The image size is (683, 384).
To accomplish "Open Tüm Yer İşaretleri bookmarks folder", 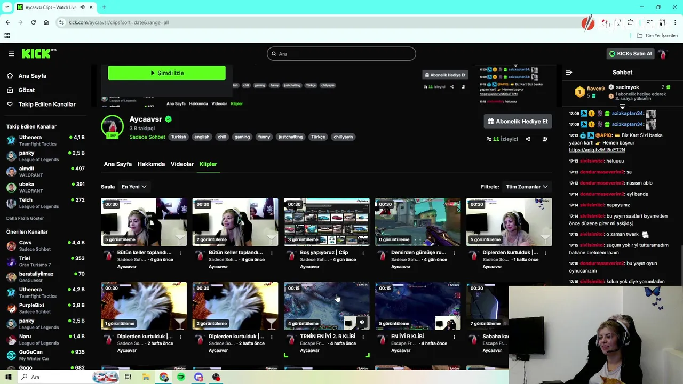I will (657, 36).
